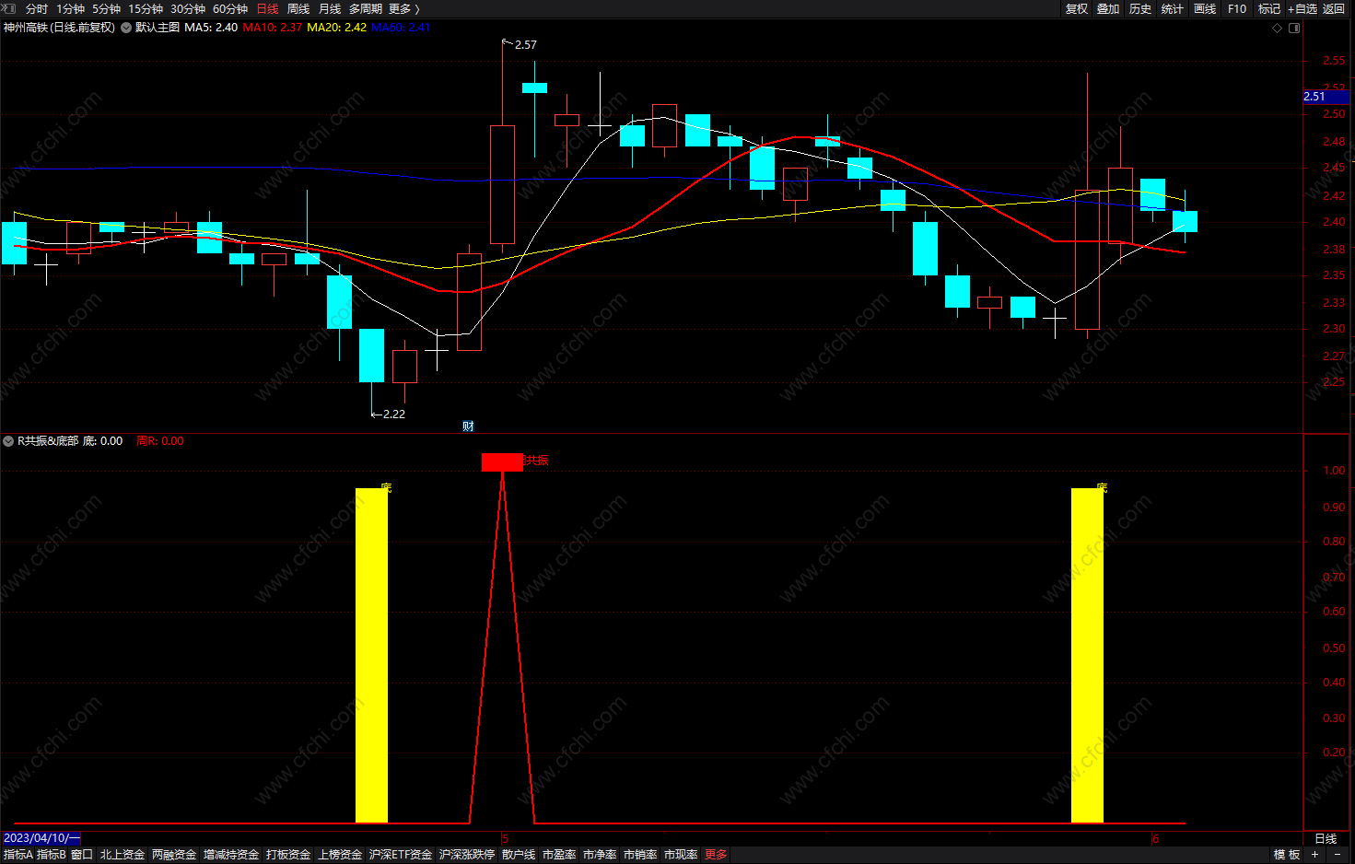Open F10 company info

1237,8
